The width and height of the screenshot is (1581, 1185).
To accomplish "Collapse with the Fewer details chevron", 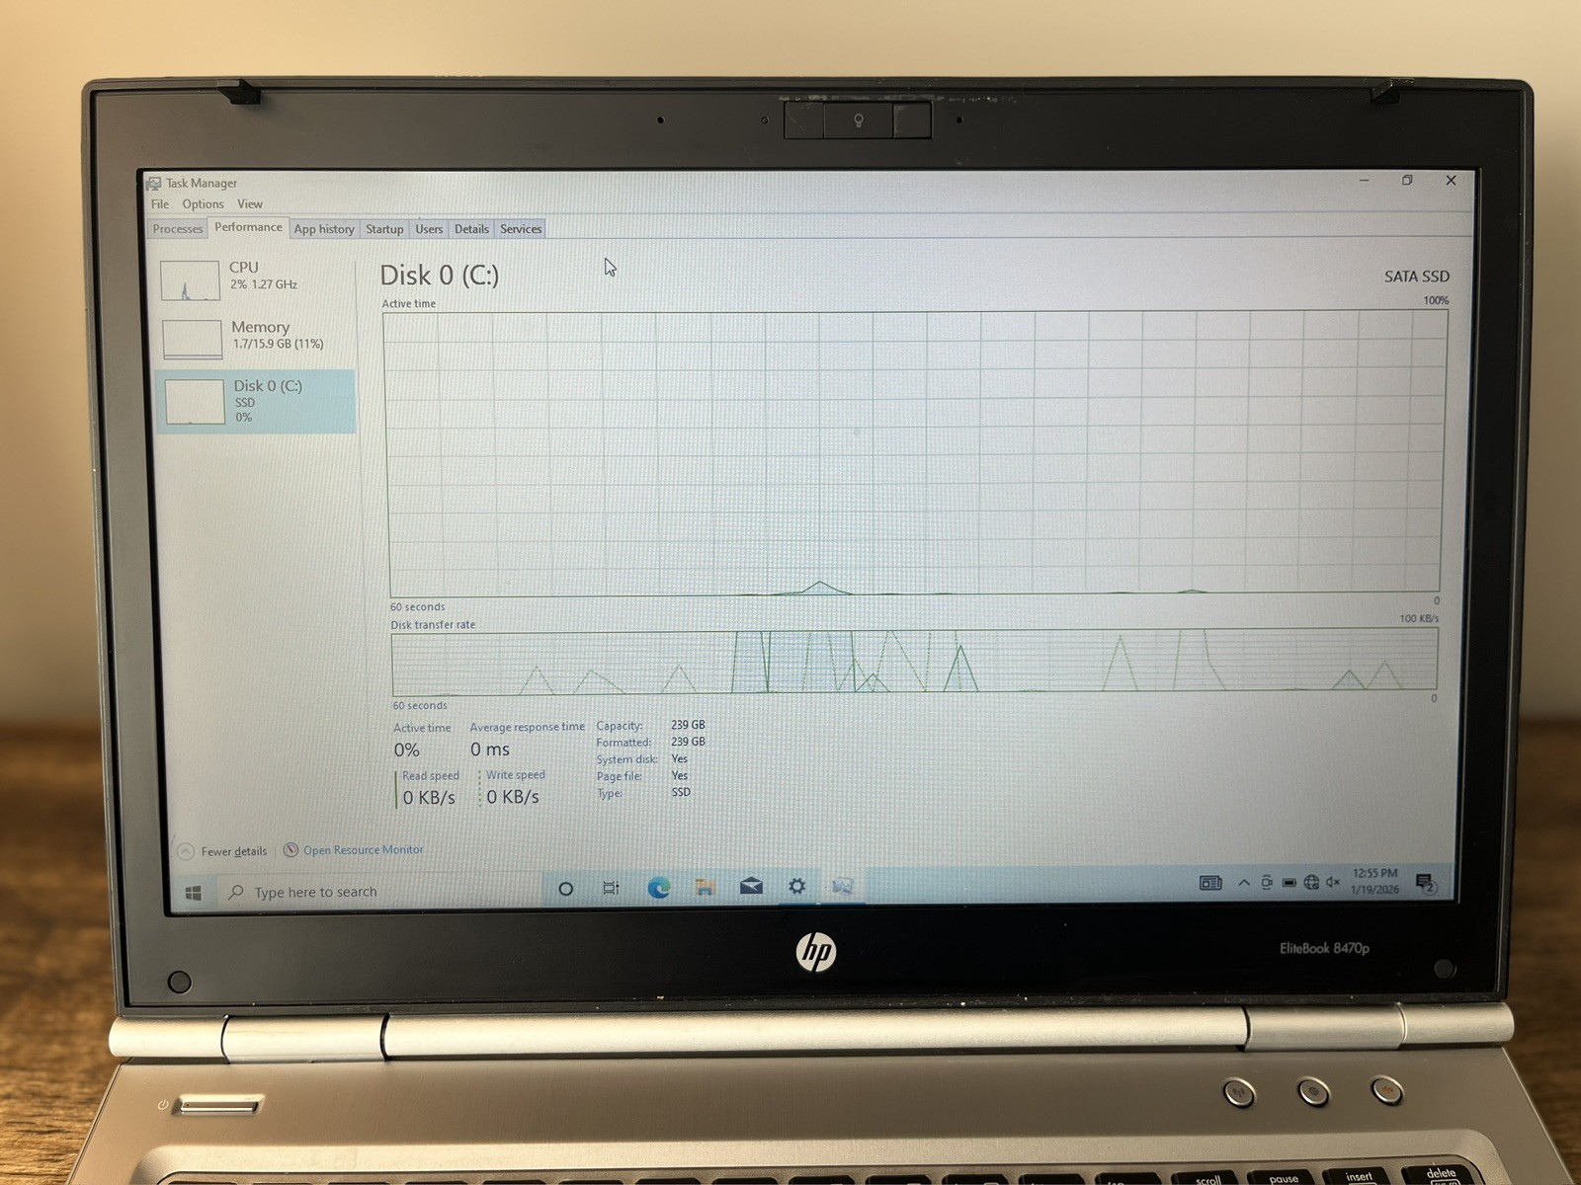I will 186,851.
